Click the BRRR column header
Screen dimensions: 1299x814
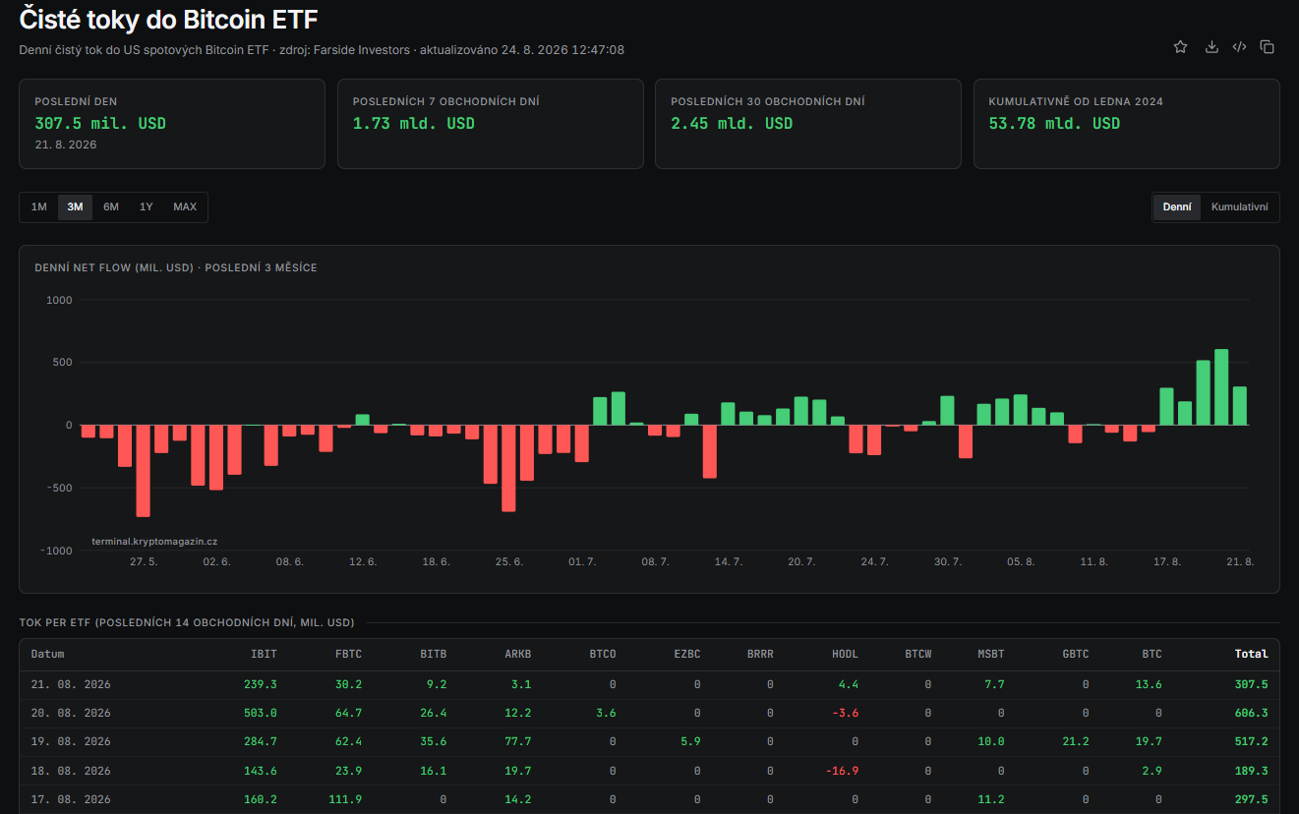tap(761, 654)
